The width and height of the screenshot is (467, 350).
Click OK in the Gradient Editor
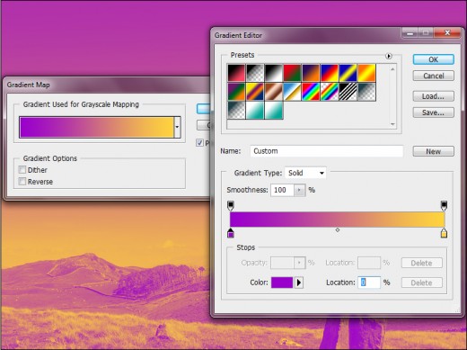(x=434, y=59)
